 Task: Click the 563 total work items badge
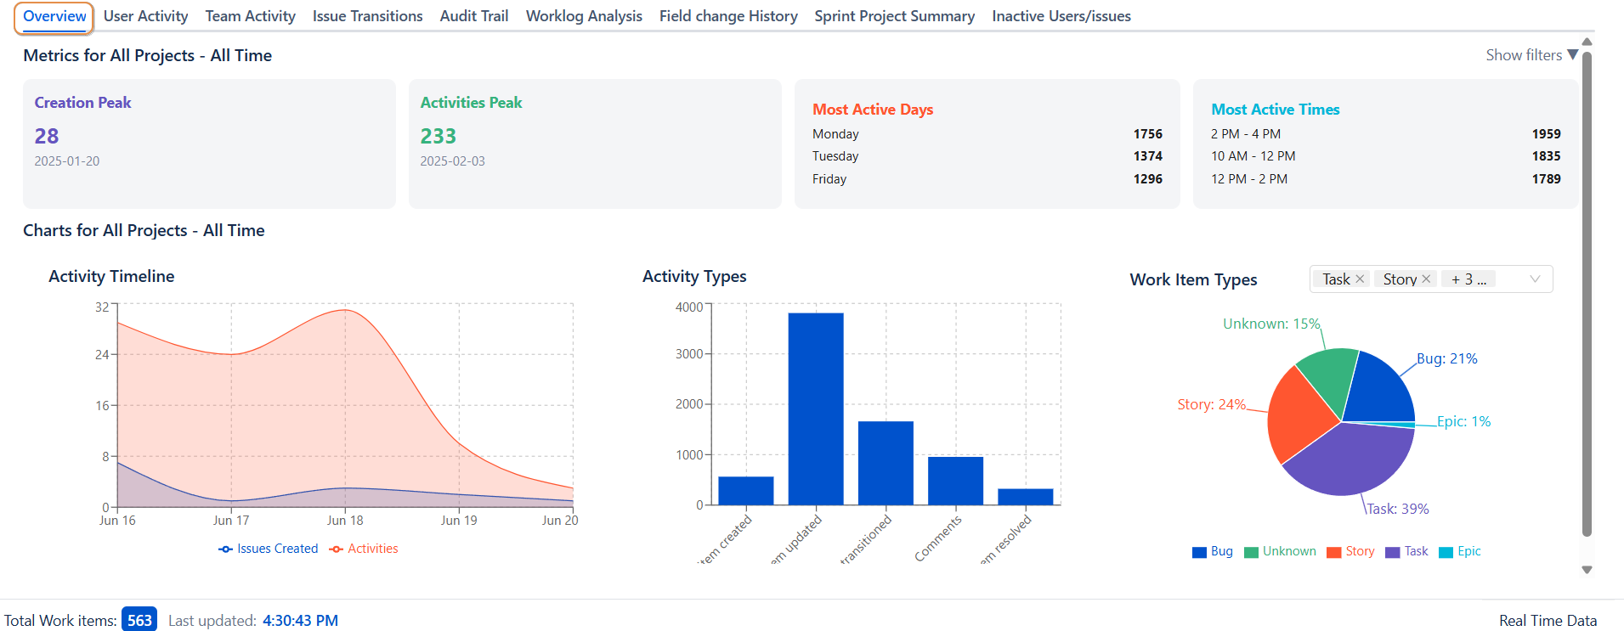139,620
